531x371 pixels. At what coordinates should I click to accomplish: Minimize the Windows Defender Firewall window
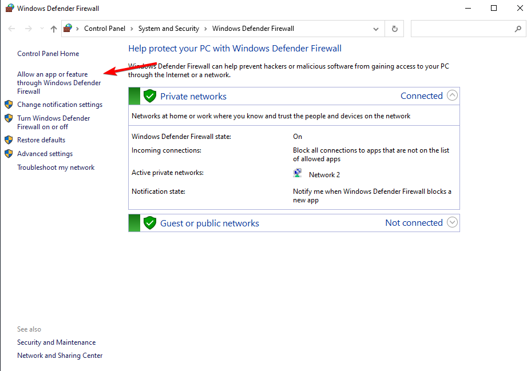pos(468,8)
